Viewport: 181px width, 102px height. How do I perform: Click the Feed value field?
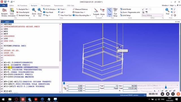coord(111,88)
